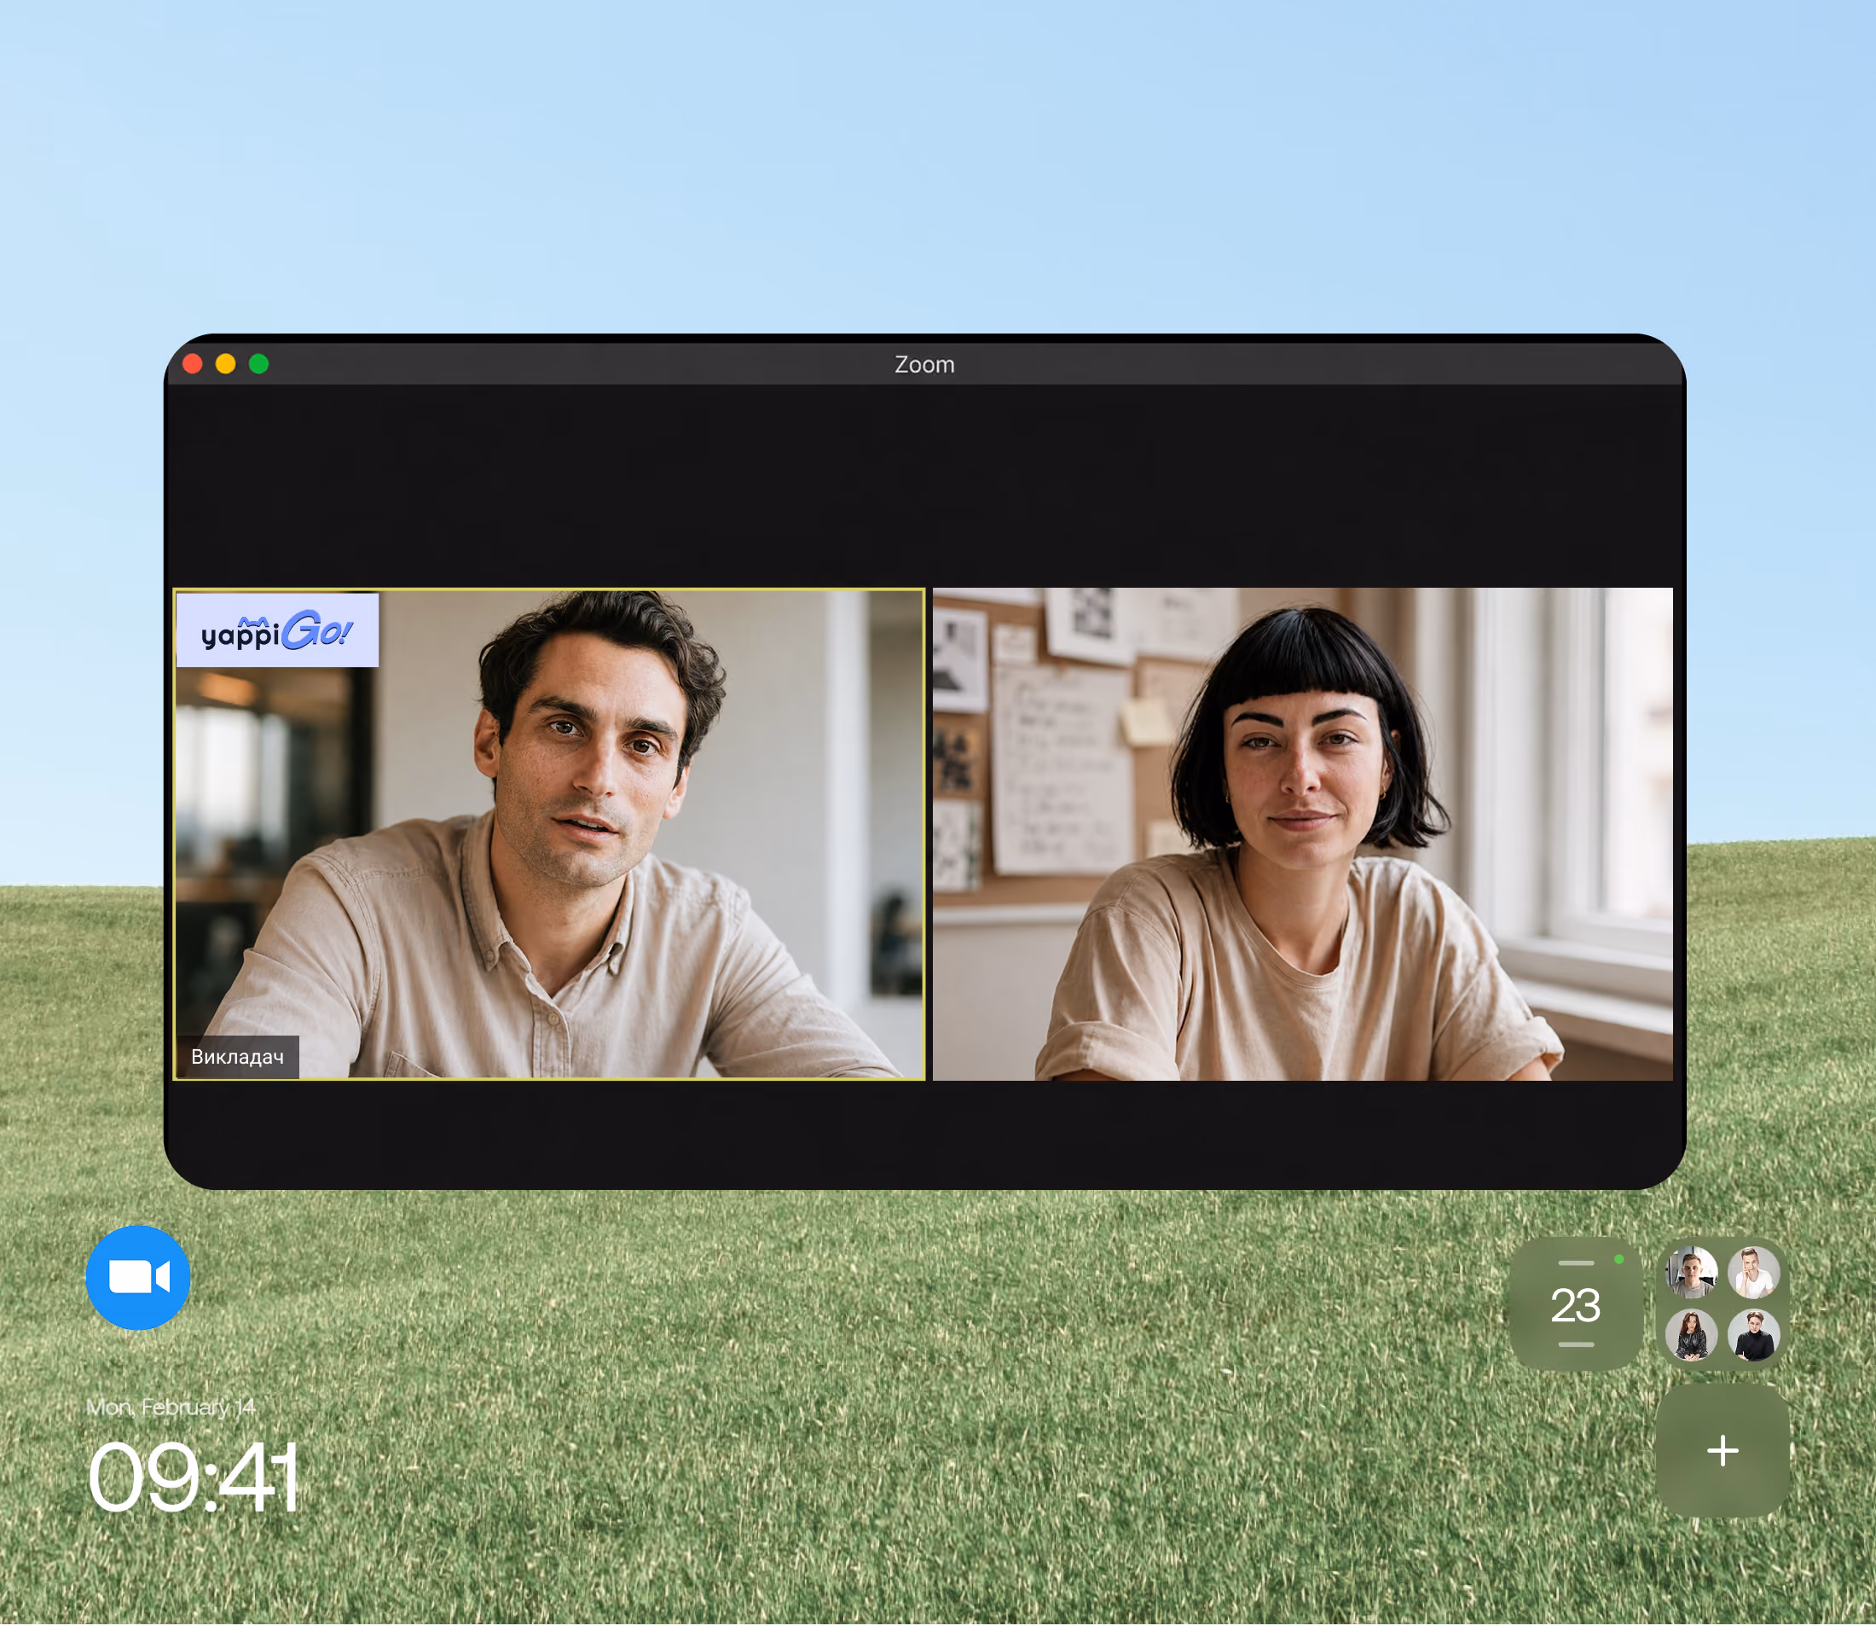This screenshot has height=1625, width=1876.
Task: Maximize the Zoom window with the green button
Action: tap(259, 363)
